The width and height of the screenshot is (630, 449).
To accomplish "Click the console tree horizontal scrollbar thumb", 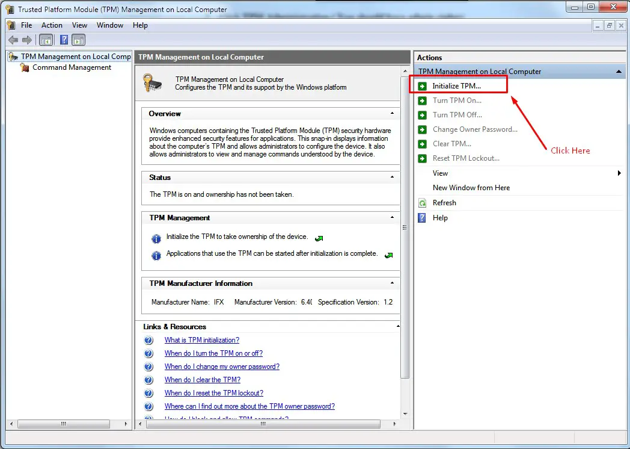I will point(64,424).
